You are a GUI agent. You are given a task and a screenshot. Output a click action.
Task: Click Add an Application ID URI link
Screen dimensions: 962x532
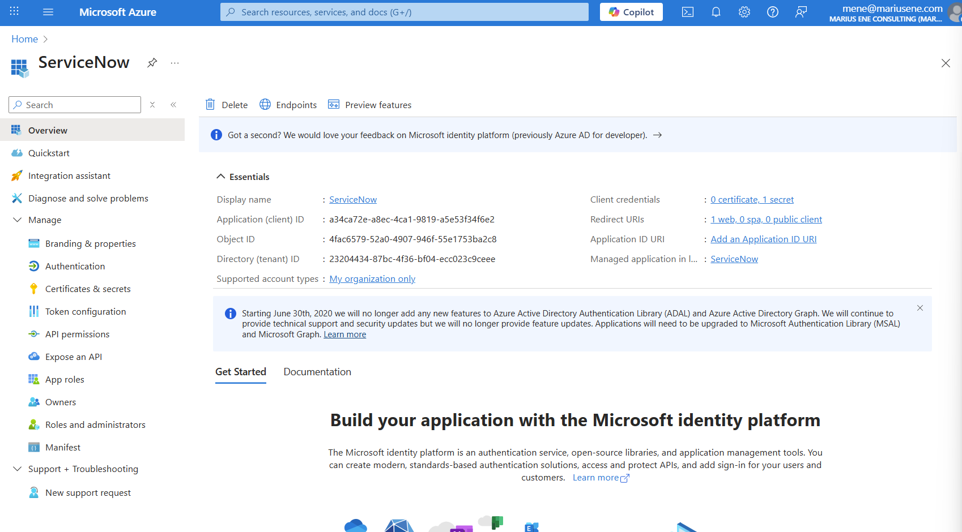pos(763,239)
